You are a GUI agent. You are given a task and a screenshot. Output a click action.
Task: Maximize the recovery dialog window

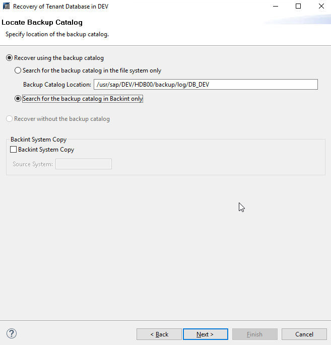pos(298,6)
